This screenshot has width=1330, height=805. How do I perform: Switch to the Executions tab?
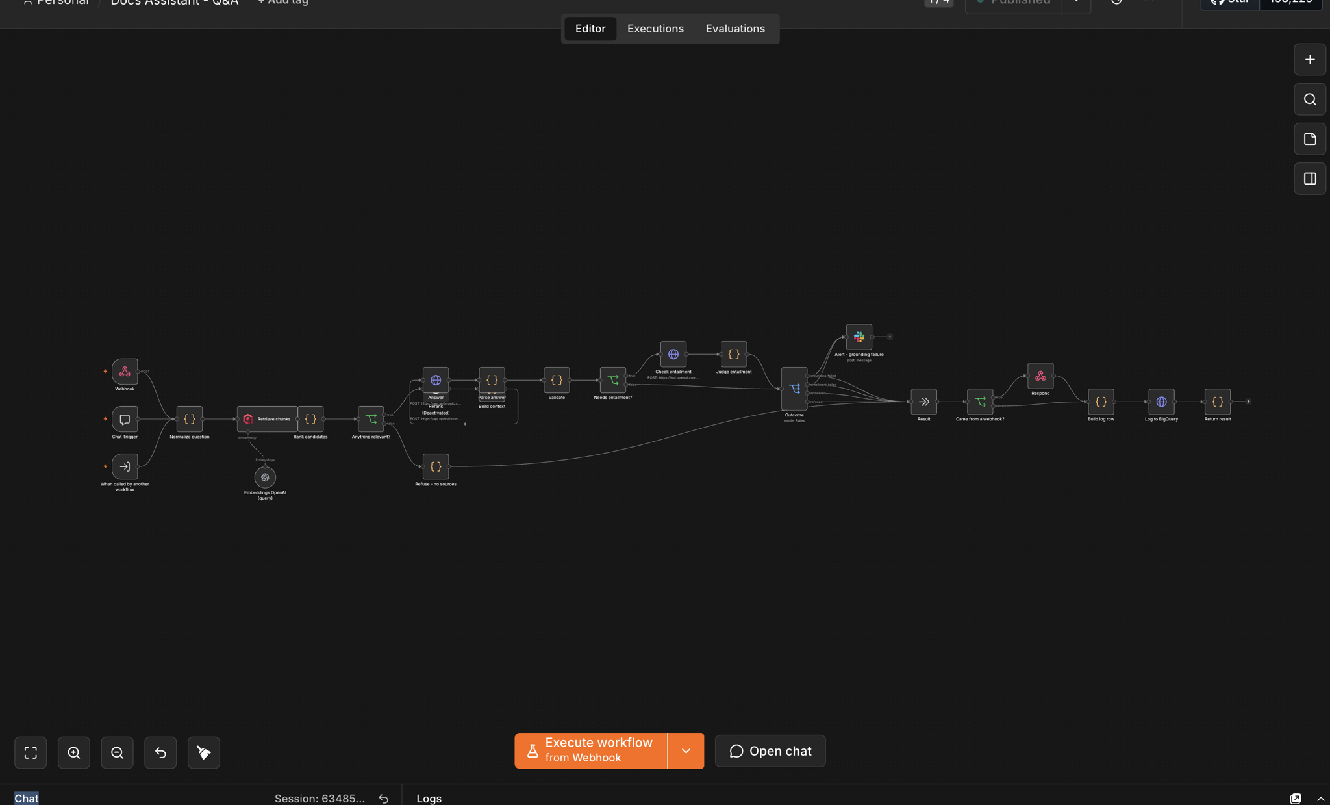(x=655, y=29)
